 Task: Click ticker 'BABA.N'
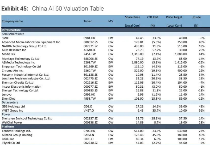(x=89, y=135)
